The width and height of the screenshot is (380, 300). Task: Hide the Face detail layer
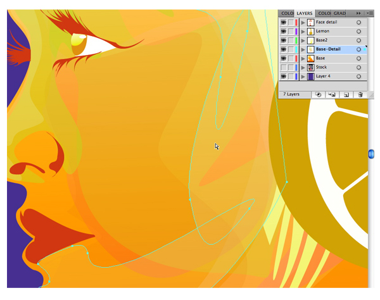[283, 23]
